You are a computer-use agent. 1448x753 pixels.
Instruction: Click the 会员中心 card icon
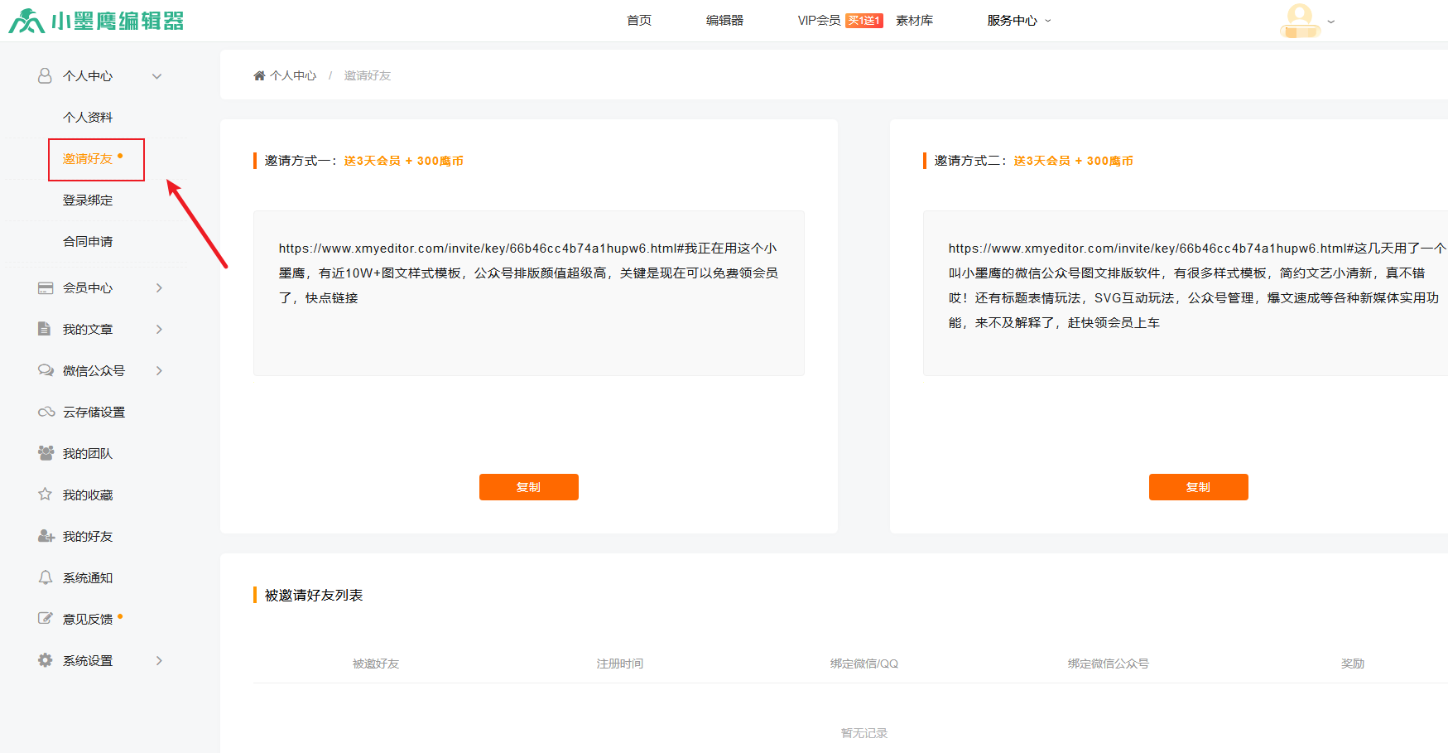46,287
